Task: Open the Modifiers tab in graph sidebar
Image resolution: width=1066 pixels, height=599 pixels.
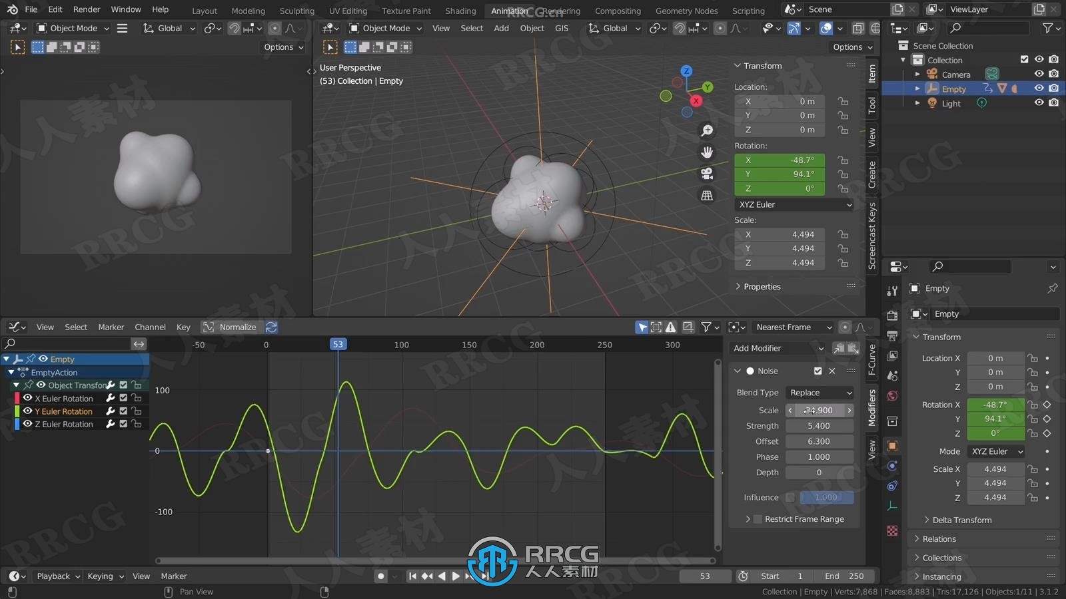Action: click(x=872, y=407)
